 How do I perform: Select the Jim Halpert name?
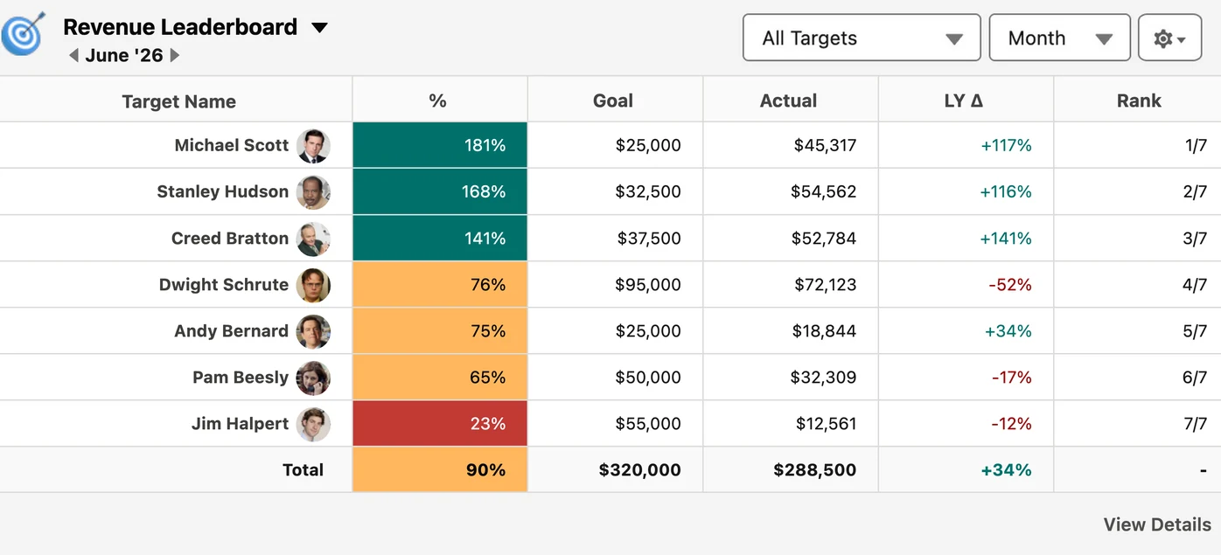pyautogui.click(x=240, y=423)
